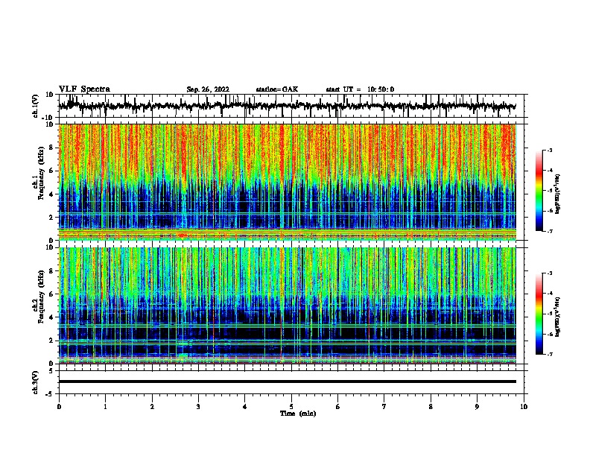Click time-axis tick label "6"
Image resolution: width=590 pixels, height=456 pixels.
point(338,406)
